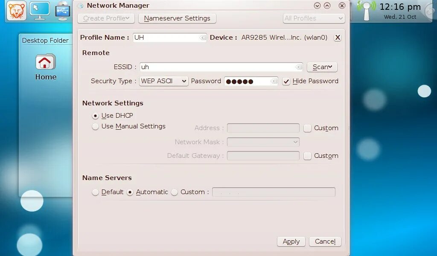
Task: Apply the network profile changes
Action: pos(291,241)
